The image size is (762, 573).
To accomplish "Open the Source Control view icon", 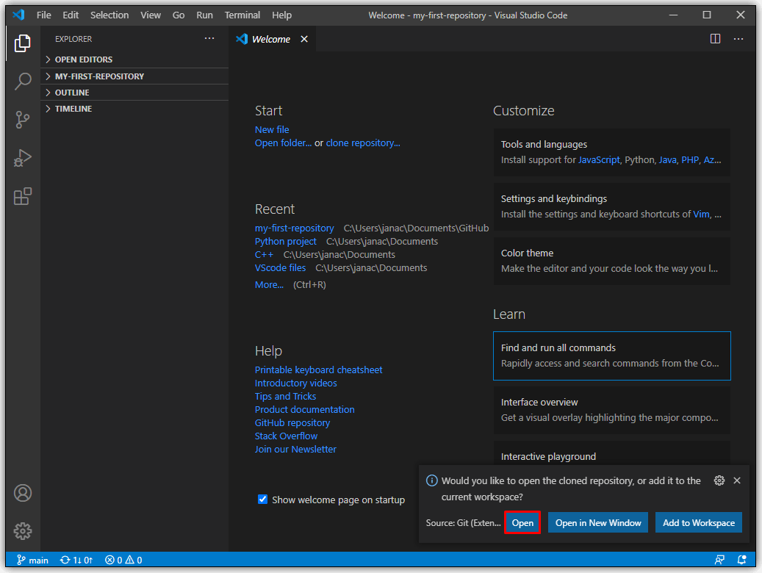I will 22,120.
